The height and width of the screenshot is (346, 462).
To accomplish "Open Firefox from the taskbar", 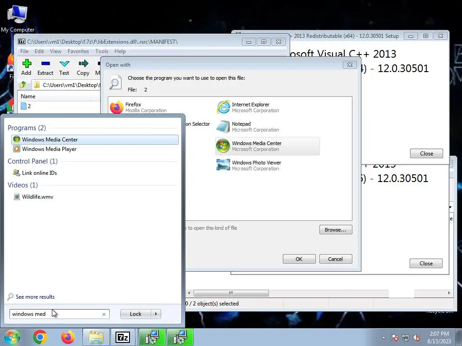I will pyautogui.click(x=68, y=337).
